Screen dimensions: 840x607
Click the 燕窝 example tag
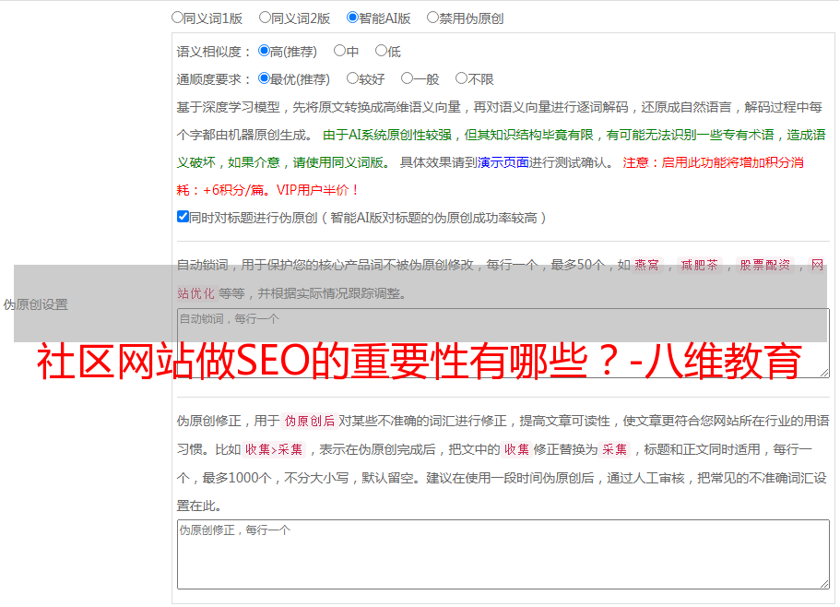[646, 265]
